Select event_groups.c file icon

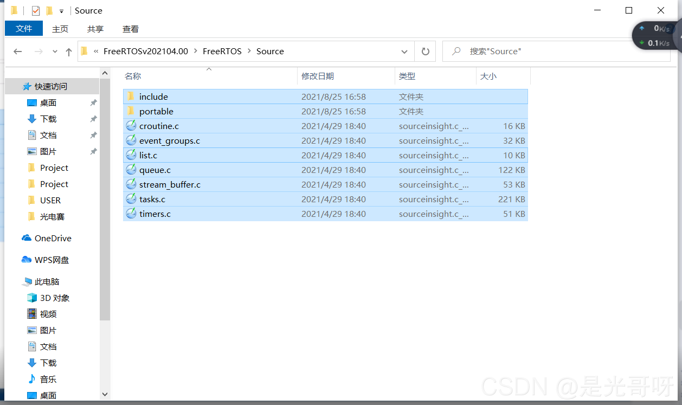[x=131, y=140]
